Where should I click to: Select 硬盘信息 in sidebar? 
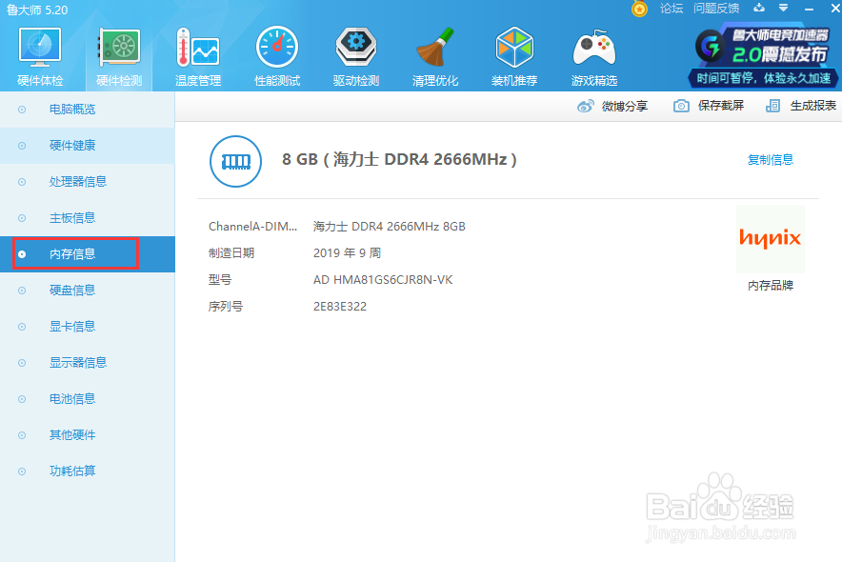tap(87, 291)
